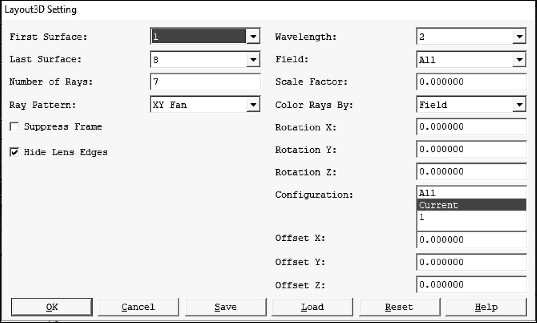Viewport: 537px width, 323px height.
Task: Select 'All' in the Configuration list
Action: 471,193
